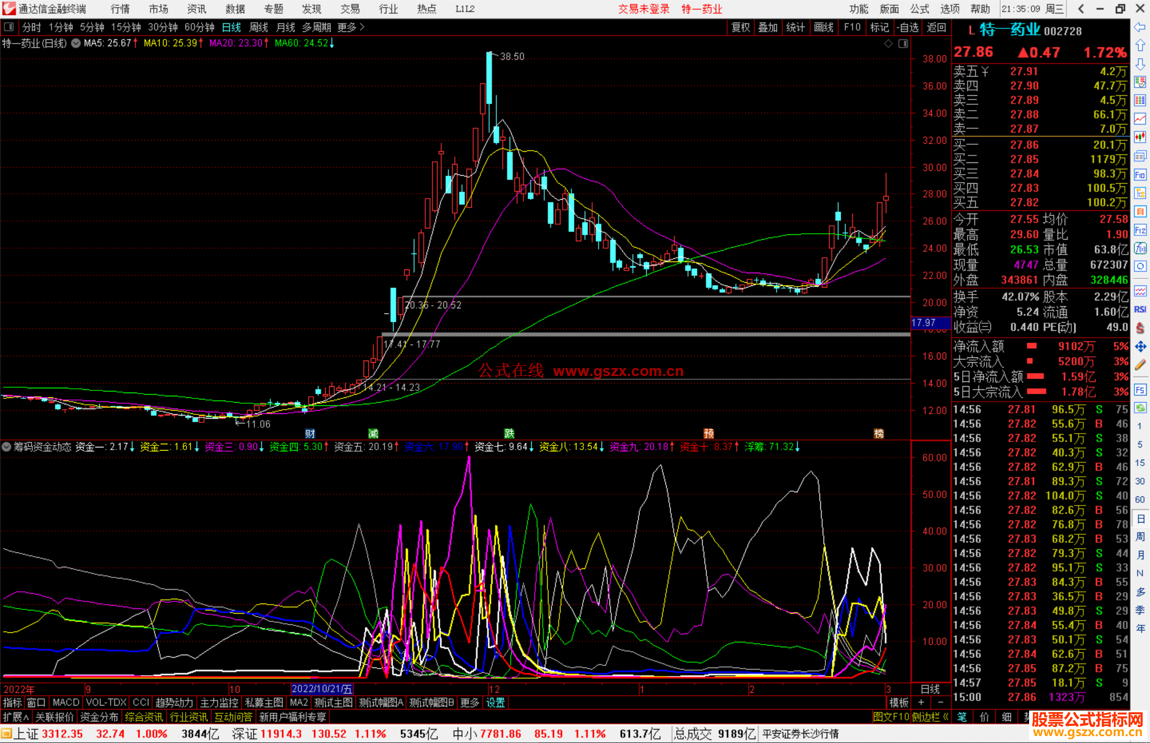Click the 设置 indicator settings link
Image resolution: width=1150 pixels, height=743 pixels.
point(495,703)
